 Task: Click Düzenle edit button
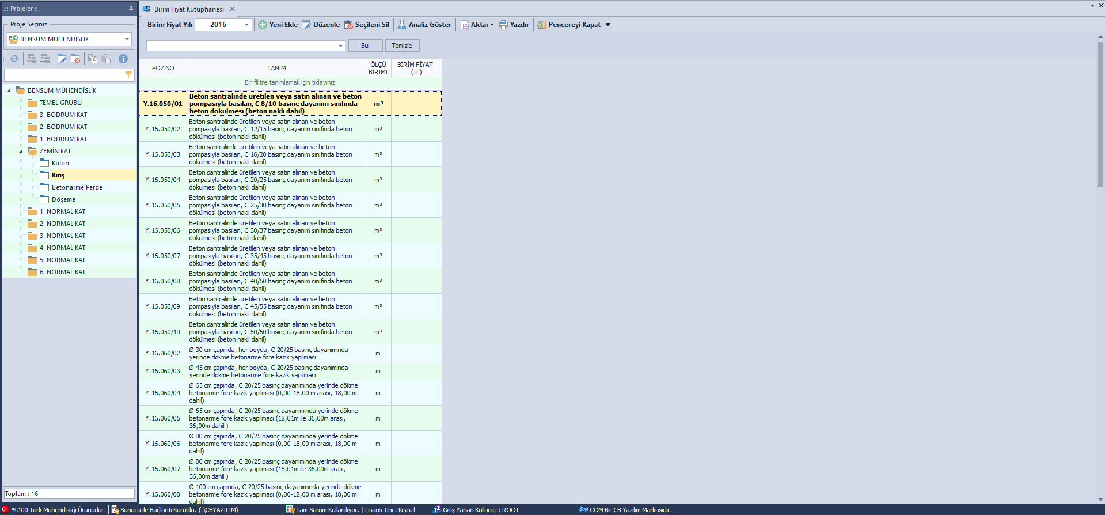pyautogui.click(x=321, y=25)
